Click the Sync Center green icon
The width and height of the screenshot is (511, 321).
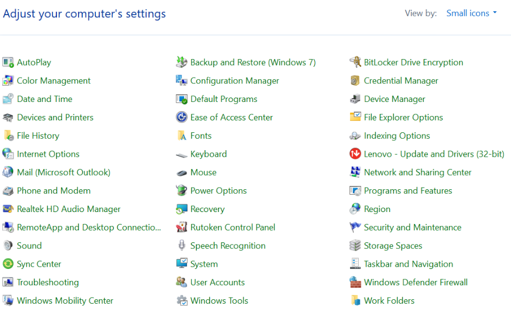click(x=8, y=264)
